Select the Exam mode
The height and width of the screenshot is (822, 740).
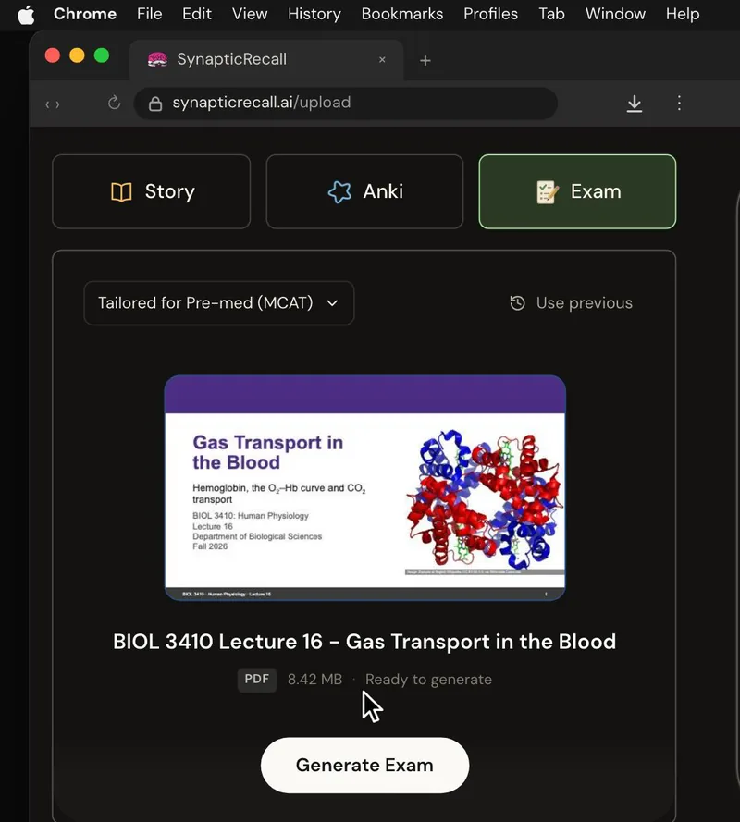(577, 191)
